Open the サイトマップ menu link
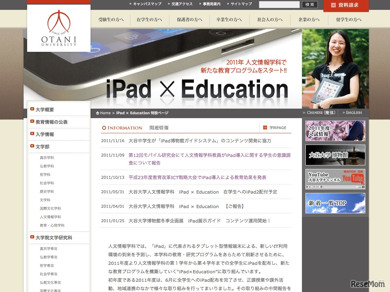390x292 pixels. click(241, 4)
